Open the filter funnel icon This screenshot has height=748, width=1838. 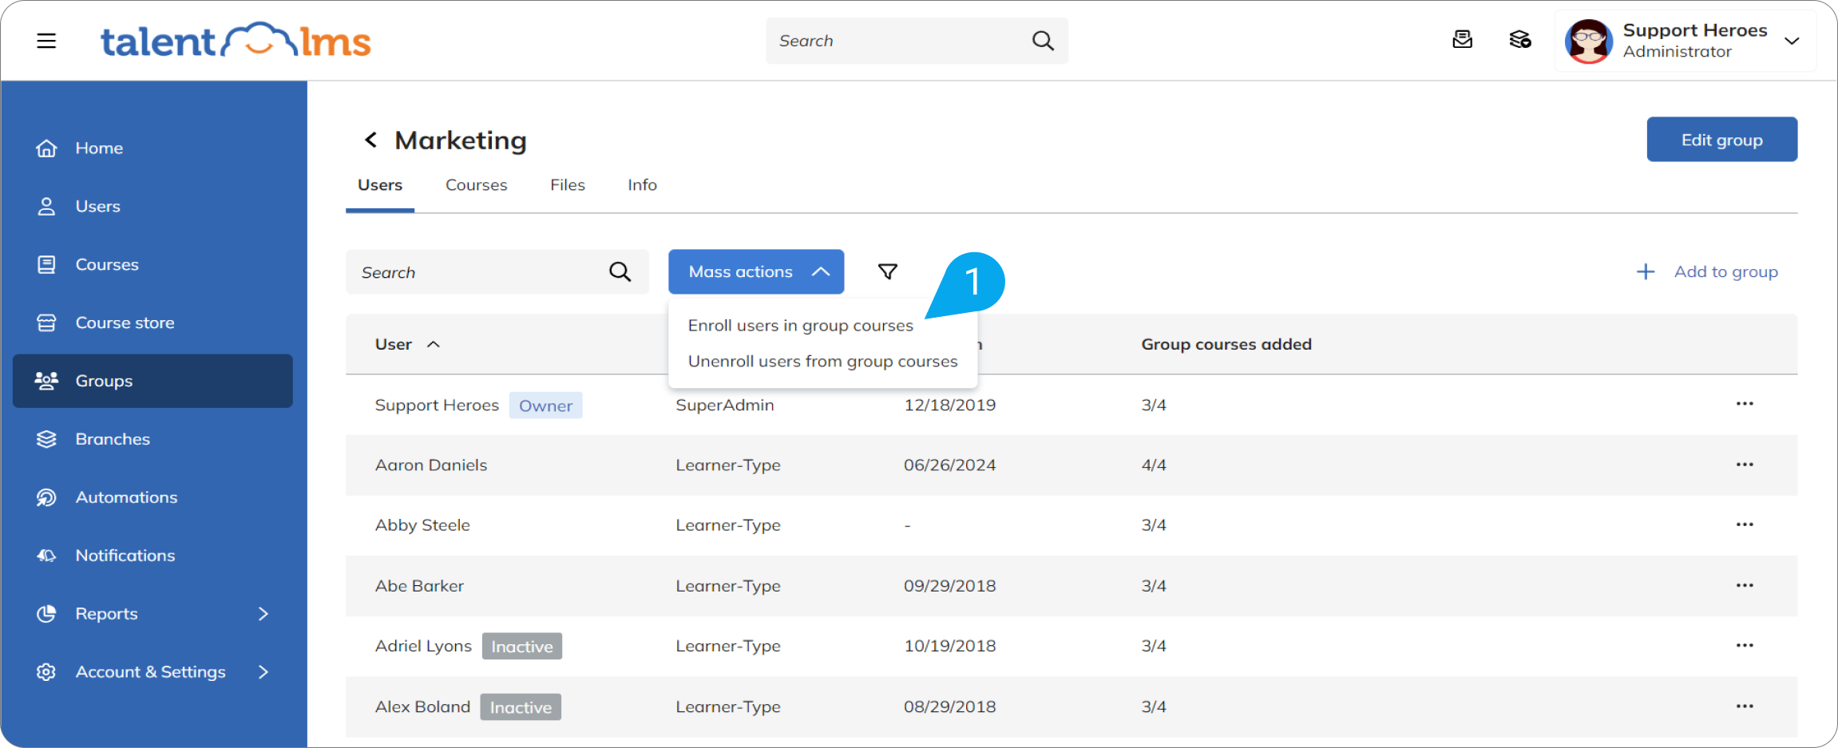pos(887,271)
